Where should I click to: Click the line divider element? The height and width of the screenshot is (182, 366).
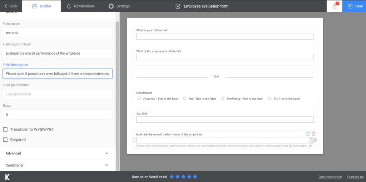click(225, 76)
